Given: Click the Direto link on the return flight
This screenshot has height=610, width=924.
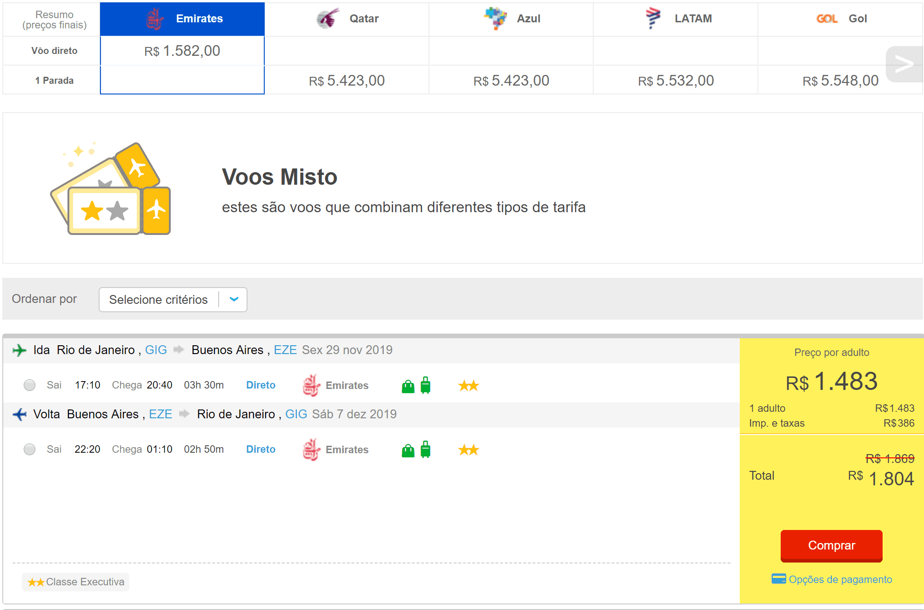Looking at the screenshot, I should pyautogui.click(x=261, y=449).
